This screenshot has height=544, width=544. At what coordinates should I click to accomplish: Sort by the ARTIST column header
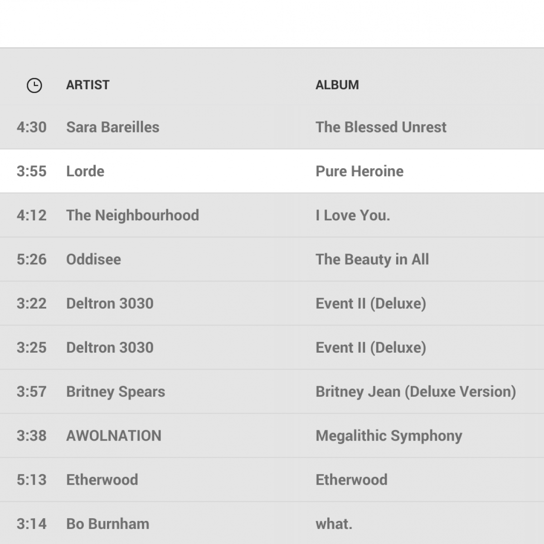click(87, 85)
